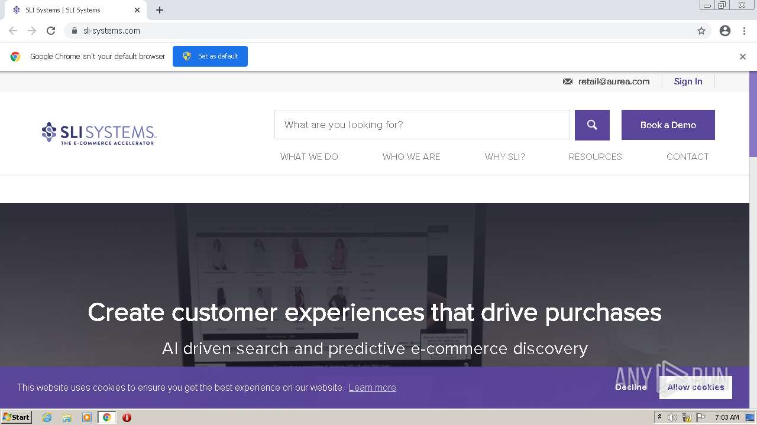Click Allow cookies button
Image resolution: width=757 pixels, height=425 pixels.
(x=695, y=387)
